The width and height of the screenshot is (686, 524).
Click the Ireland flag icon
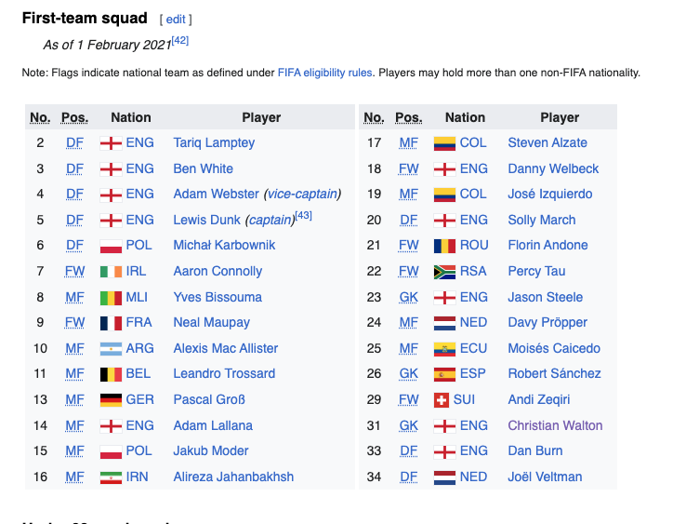[111, 272]
